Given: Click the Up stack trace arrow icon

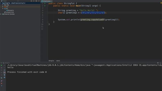Looking at the screenshot, I should (5, 65).
